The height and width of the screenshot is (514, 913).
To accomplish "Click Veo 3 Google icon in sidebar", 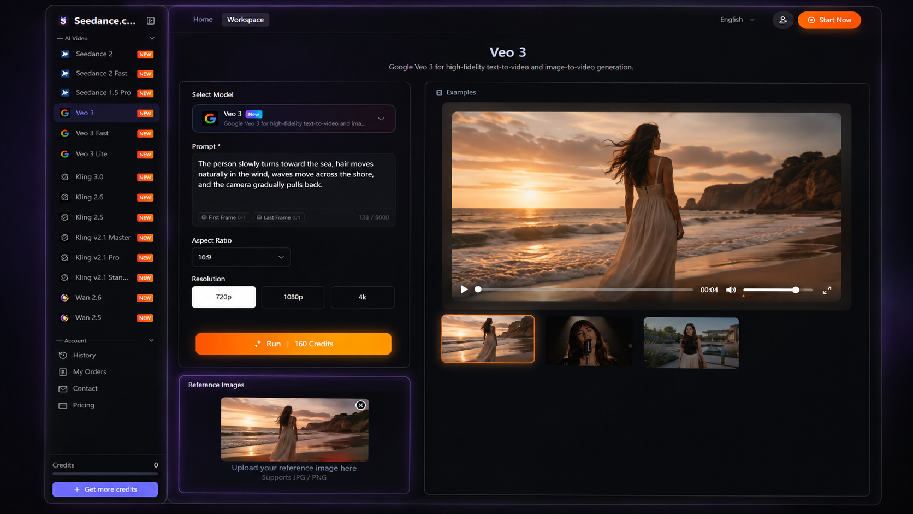I will coord(65,113).
